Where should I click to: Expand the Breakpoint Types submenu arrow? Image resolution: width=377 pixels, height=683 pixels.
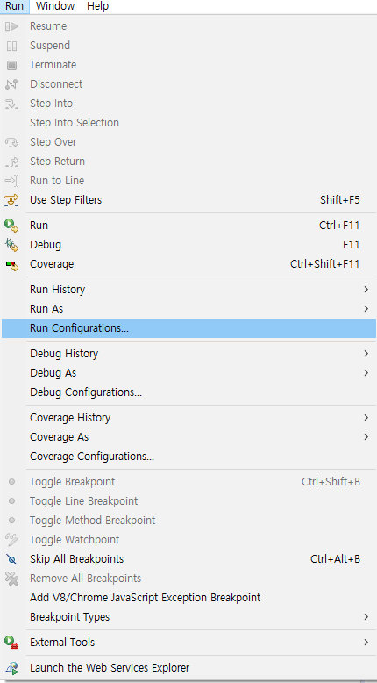point(366,617)
